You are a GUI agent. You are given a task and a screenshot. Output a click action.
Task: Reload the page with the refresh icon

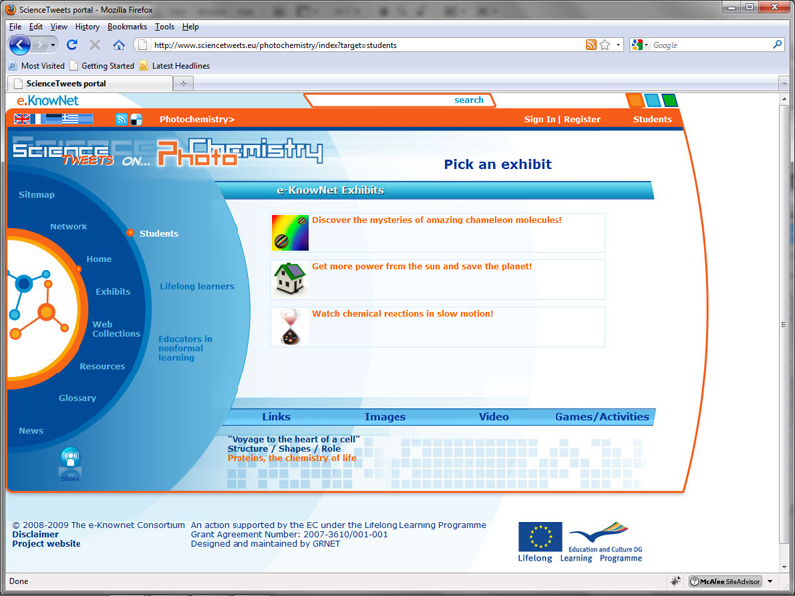72,45
